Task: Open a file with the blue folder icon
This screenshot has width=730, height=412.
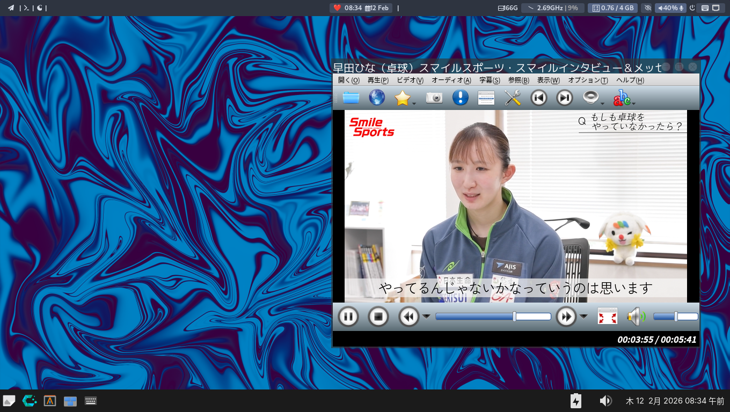Action: (351, 98)
